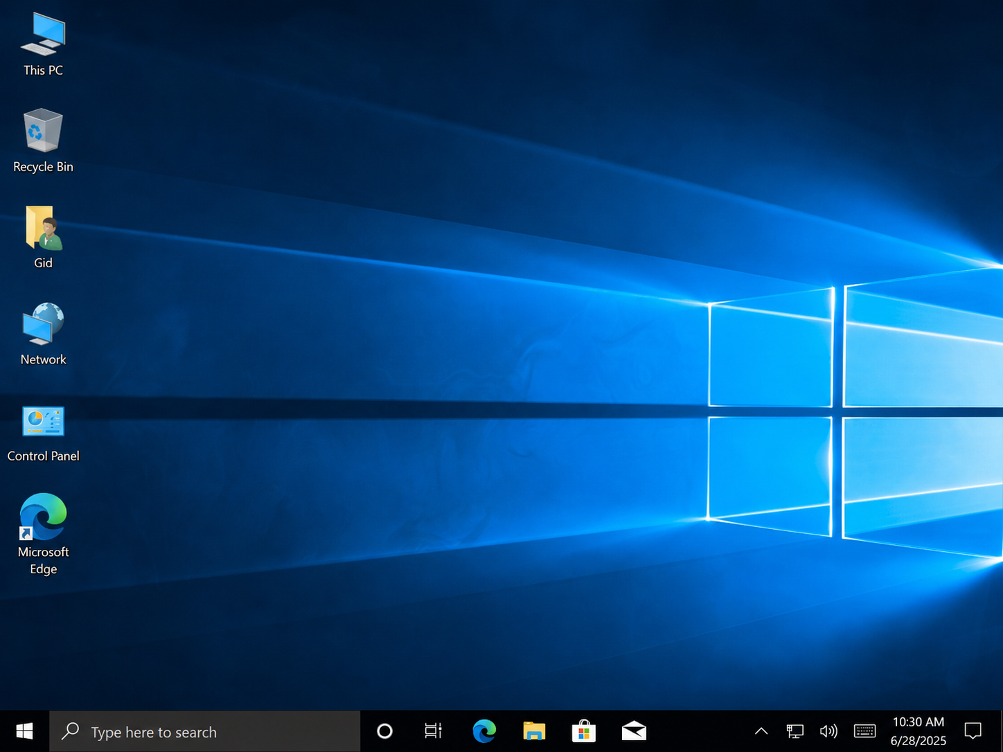This screenshot has height=752, width=1003.
Task: Select the Control Panel desktop icon
Action: (43, 430)
